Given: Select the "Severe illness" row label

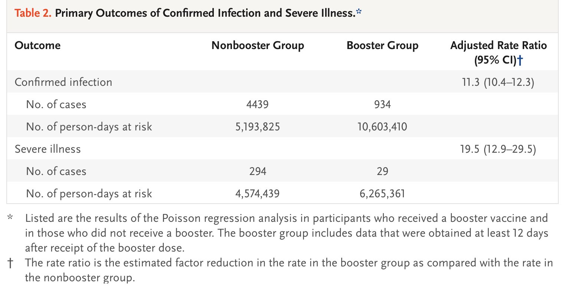Looking at the screenshot, I should (48, 149).
